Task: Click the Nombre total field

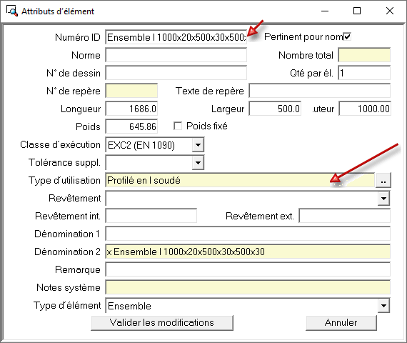Action: coord(364,55)
